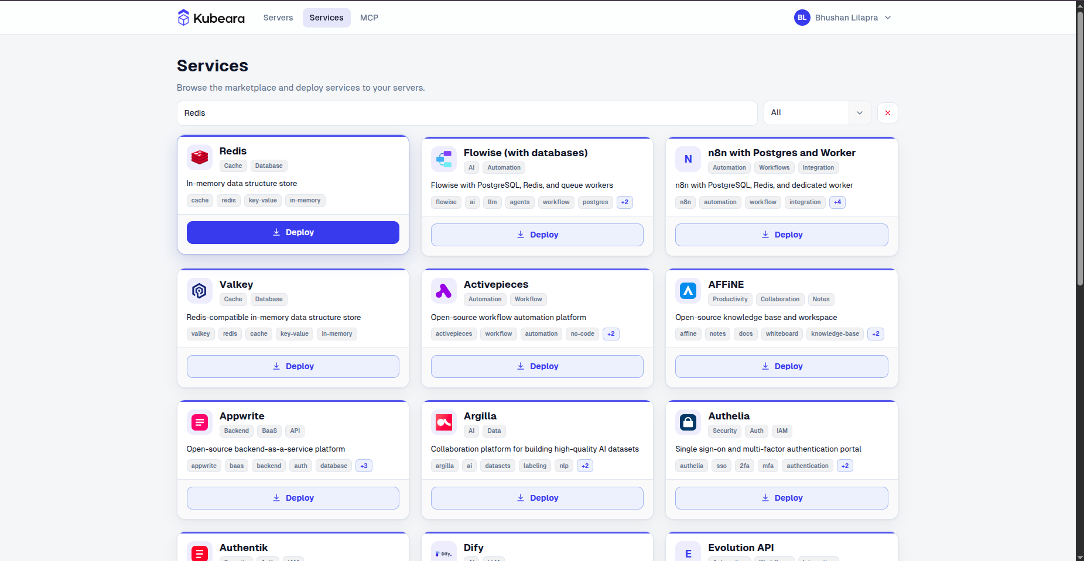Deploy Flowise (with databases)
The height and width of the screenshot is (561, 1084).
pyautogui.click(x=537, y=235)
